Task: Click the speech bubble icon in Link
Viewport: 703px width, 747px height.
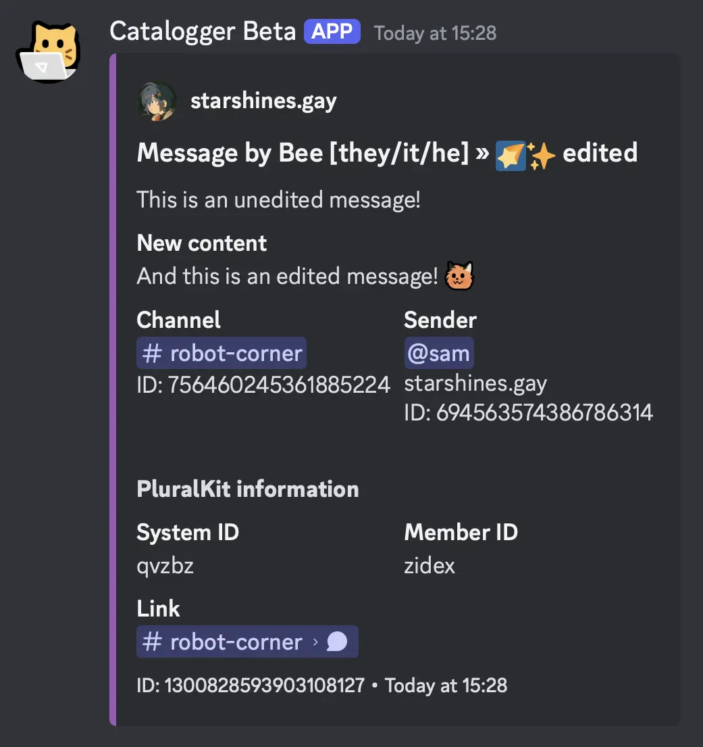Action: 337,642
